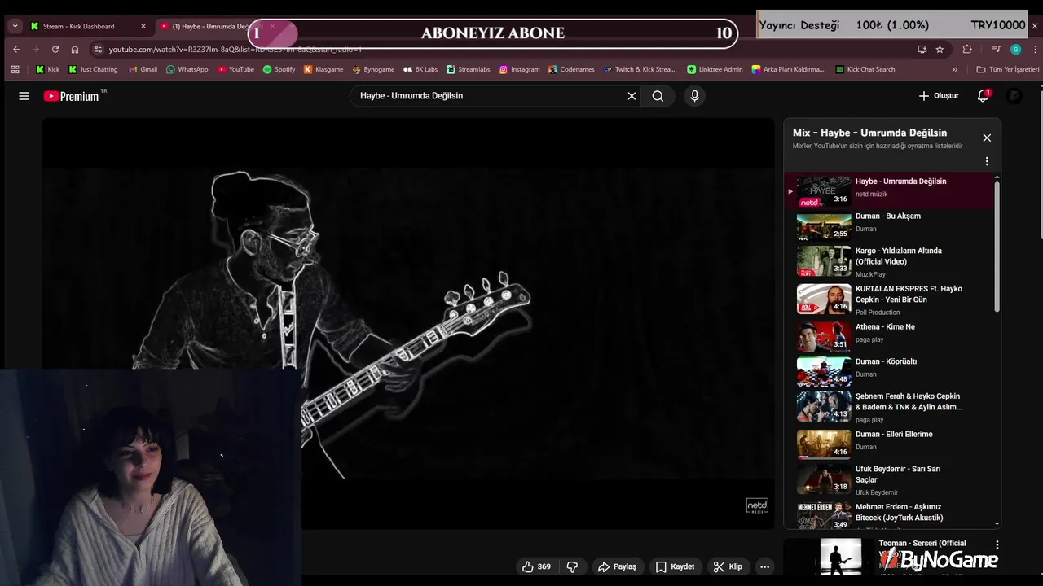Click the browser address bar URL
Viewport: 1043px width, 586px height.
point(235,49)
